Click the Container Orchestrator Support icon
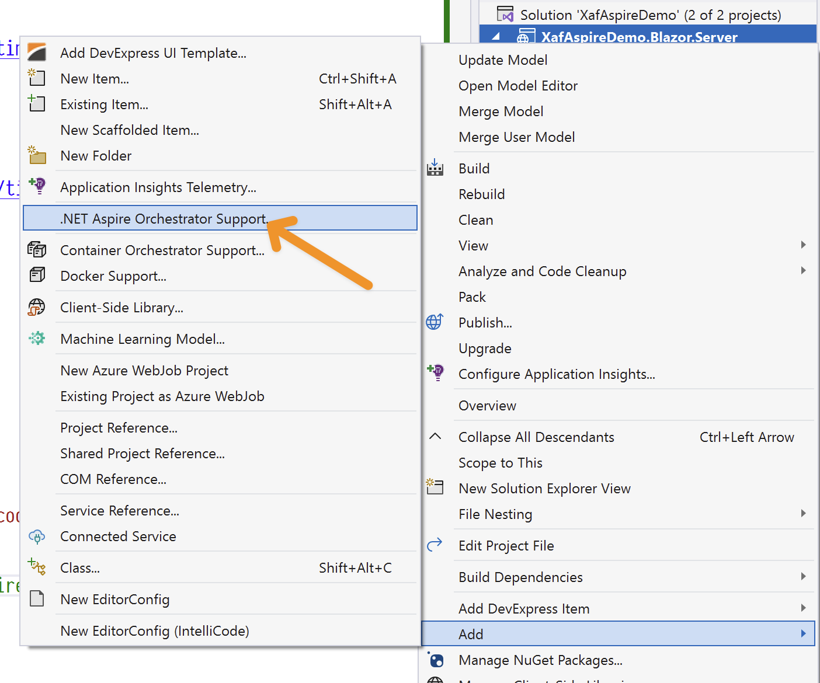The height and width of the screenshot is (683, 820). (x=37, y=250)
